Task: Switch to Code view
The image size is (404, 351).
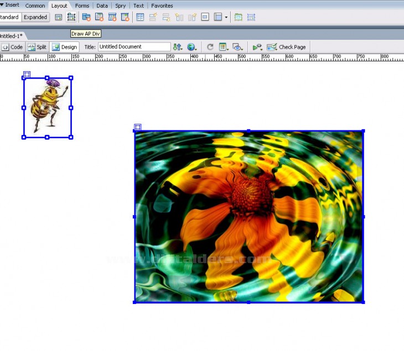Action: [12, 47]
